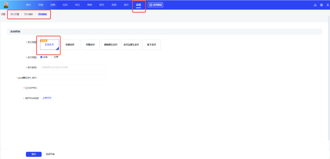Screen dimensions: 330x159
Task: Click the 提交 submit button
Action: pyautogui.click(x=34, y=154)
